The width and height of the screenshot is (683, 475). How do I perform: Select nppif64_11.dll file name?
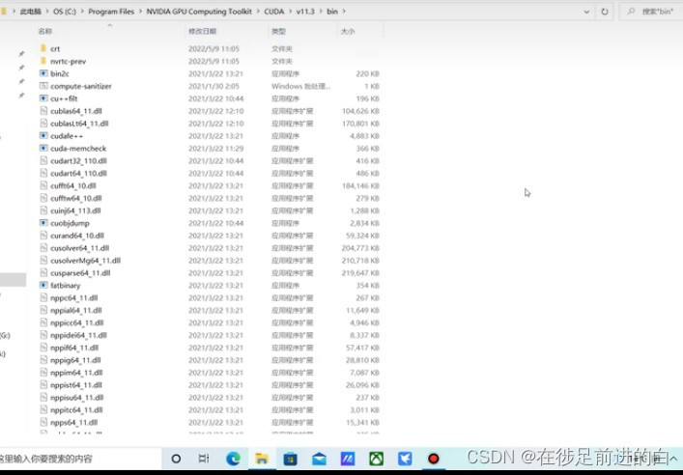74,348
